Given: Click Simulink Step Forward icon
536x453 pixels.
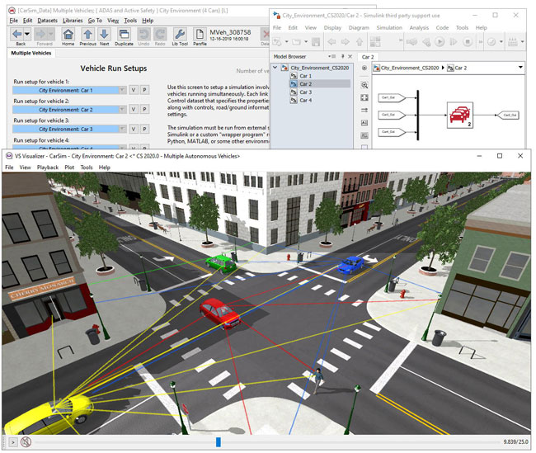Looking at the screenshot, I should 454,42.
